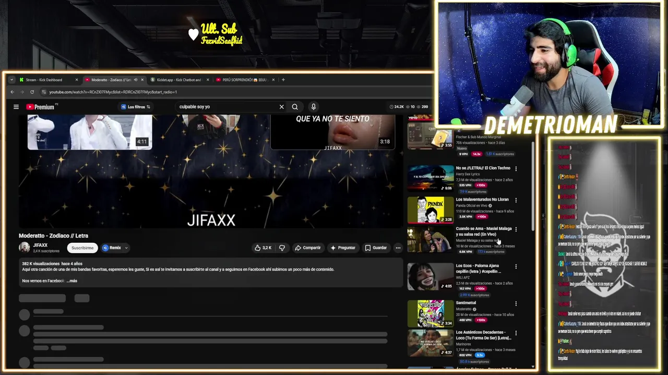
Task: Click '382 K visualizaciones hace 4 años' text
Action: coord(52,264)
